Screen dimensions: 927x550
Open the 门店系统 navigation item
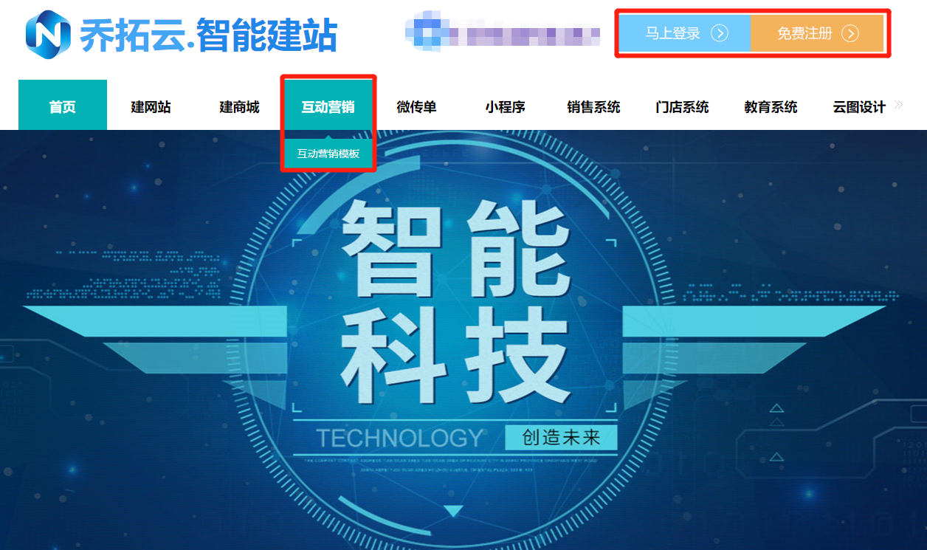(x=683, y=107)
